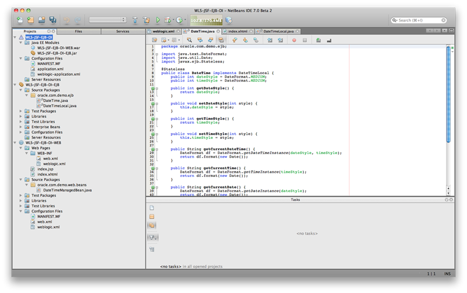
Task: Click the red Start Macro Recording button
Action: [x=294, y=40]
